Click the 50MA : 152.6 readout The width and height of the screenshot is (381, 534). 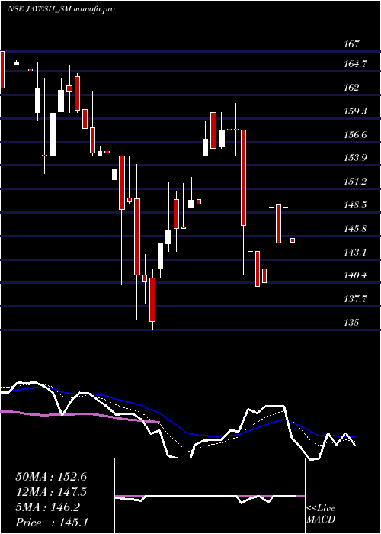[51, 477]
